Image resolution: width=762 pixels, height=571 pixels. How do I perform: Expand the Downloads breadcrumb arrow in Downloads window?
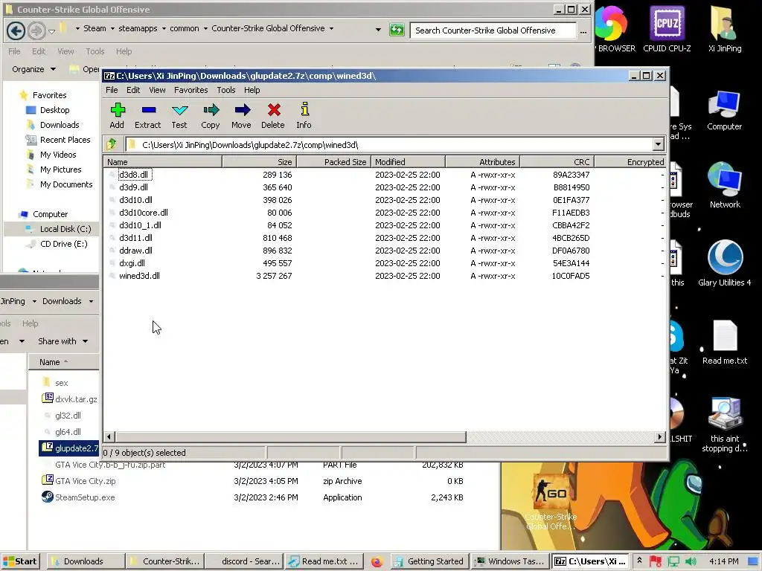91,302
